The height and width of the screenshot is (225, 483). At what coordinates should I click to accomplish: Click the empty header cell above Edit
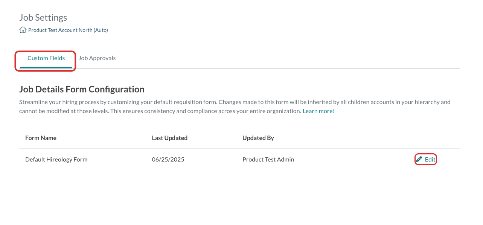tap(426, 138)
